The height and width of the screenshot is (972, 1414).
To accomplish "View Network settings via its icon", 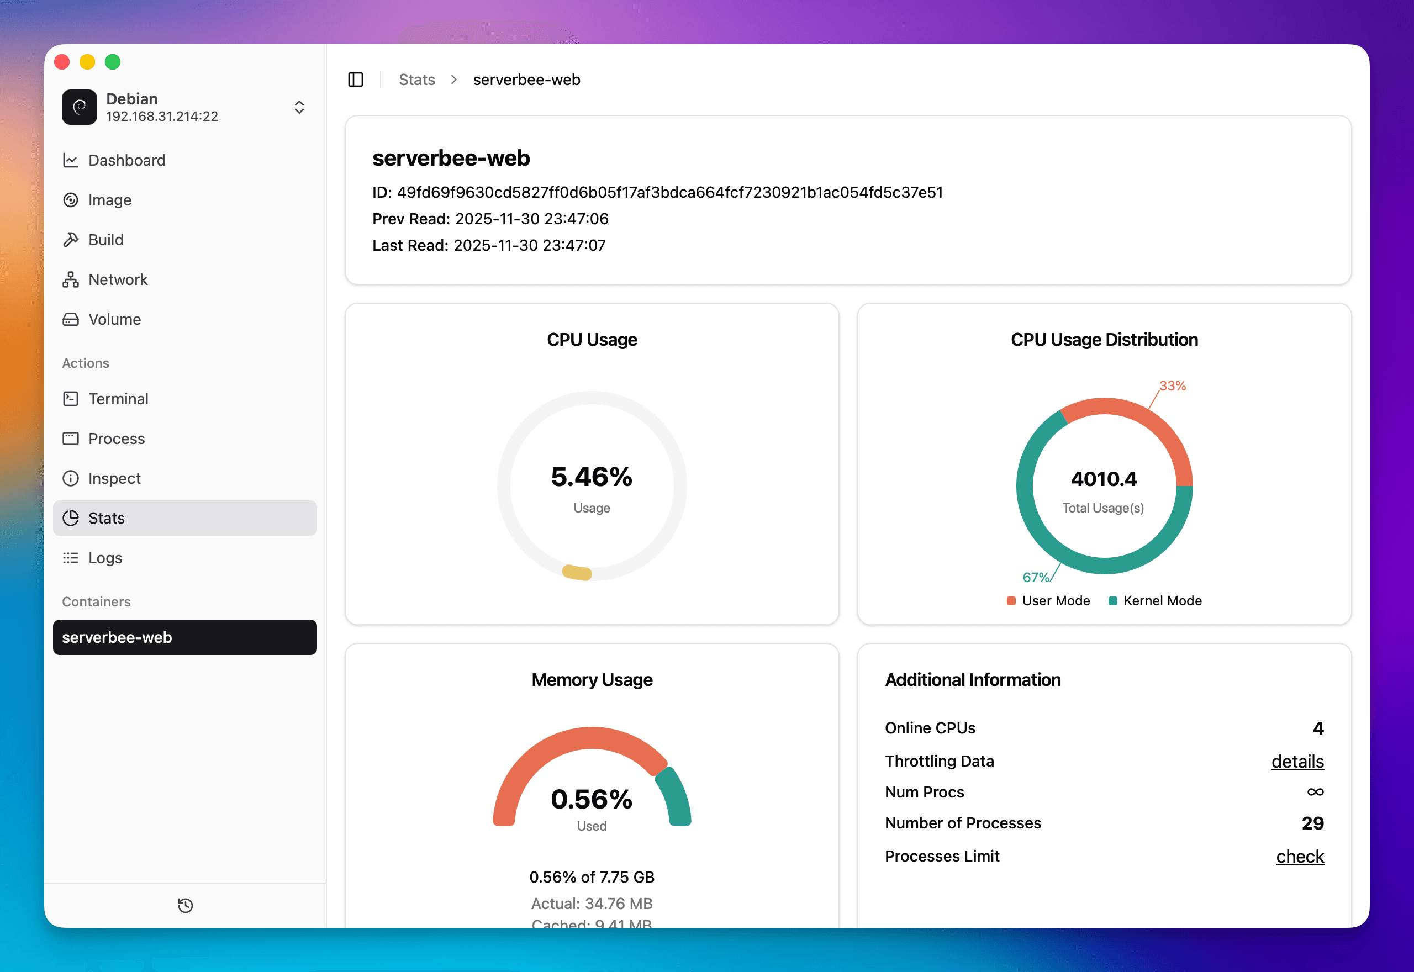I will [x=71, y=279].
